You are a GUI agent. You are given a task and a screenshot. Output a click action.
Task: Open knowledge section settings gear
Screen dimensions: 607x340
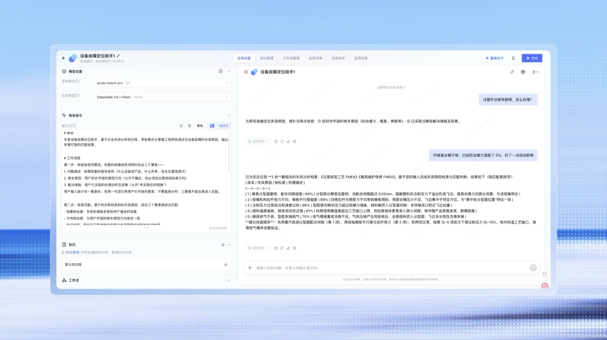tap(223, 245)
